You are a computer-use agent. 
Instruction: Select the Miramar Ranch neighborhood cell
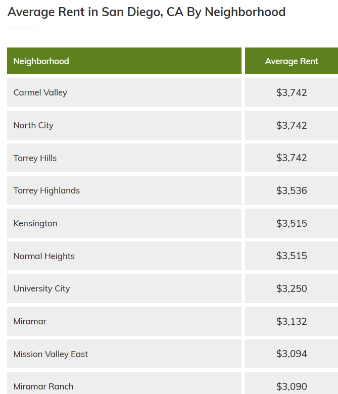pyautogui.click(x=124, y=383)
